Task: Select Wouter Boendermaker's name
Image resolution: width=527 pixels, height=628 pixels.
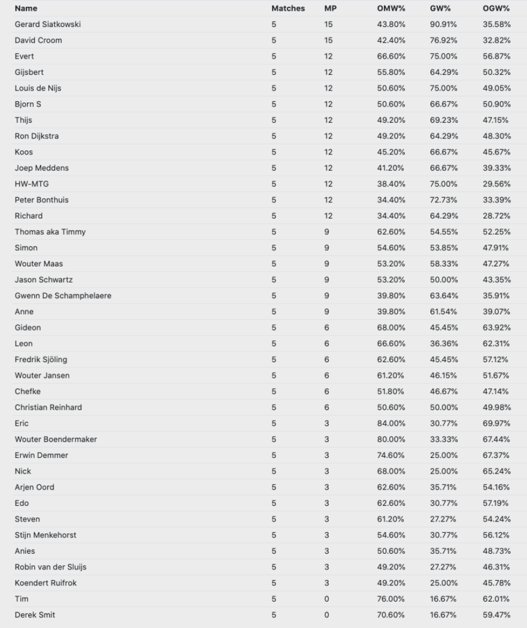Action: 56,439
